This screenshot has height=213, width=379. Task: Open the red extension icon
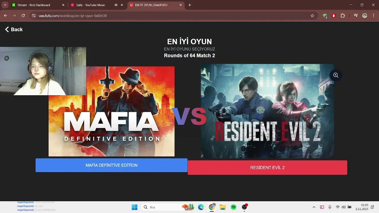[x=334, y=16]
